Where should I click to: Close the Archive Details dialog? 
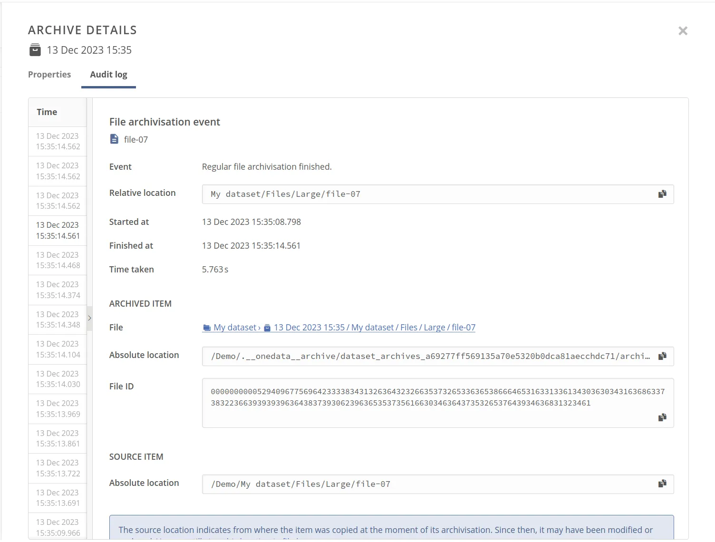click(683, 30)
